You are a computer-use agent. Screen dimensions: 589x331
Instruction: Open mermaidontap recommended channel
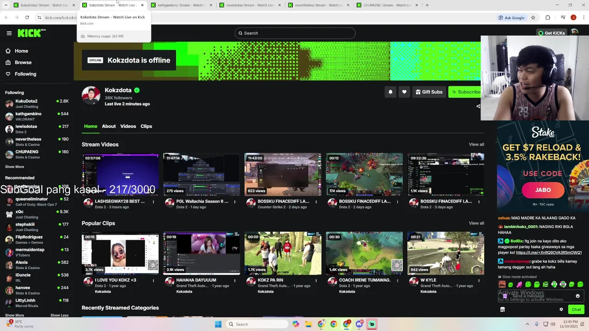pyautogui.click(x=37, y=252)
